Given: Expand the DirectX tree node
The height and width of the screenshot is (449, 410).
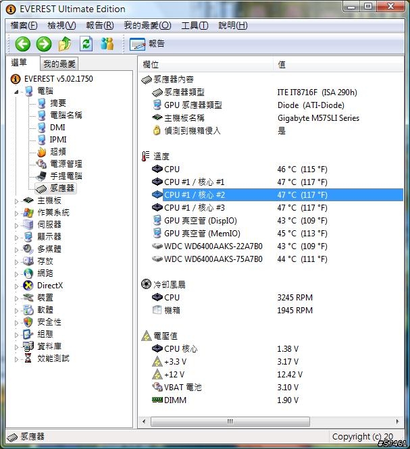Looking at the screenshot, I should click(x=16, y=286).
